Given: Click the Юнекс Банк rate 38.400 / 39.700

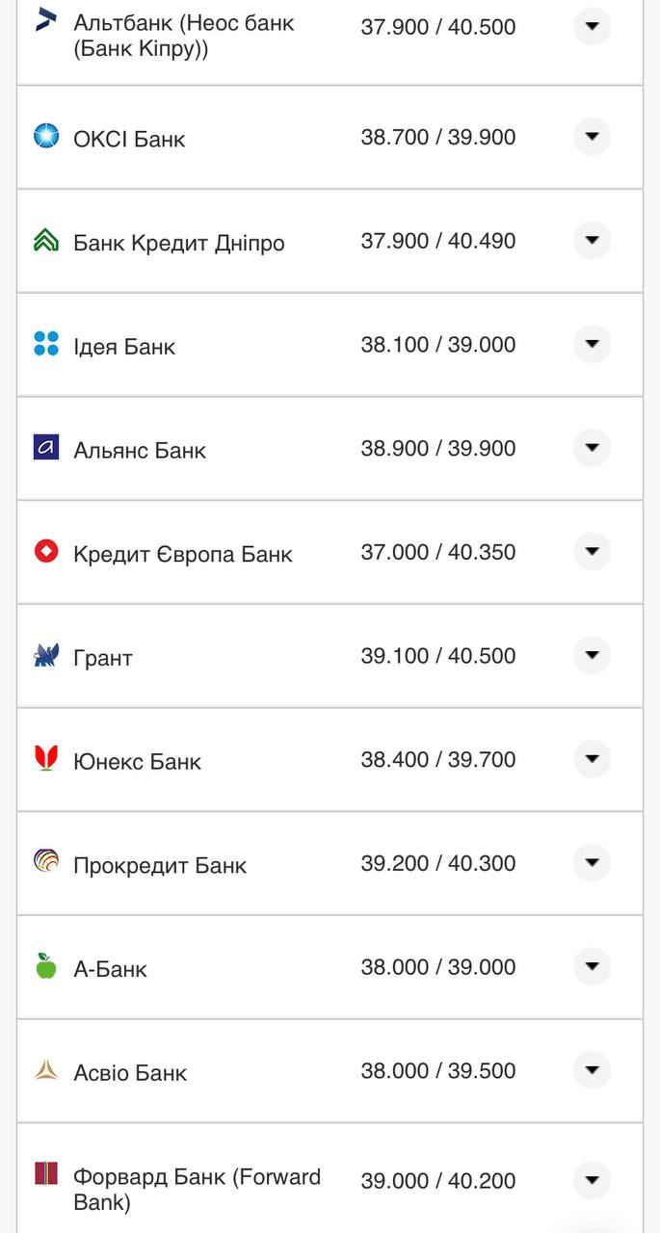Looking at the screenshot, I should (438, 760).
